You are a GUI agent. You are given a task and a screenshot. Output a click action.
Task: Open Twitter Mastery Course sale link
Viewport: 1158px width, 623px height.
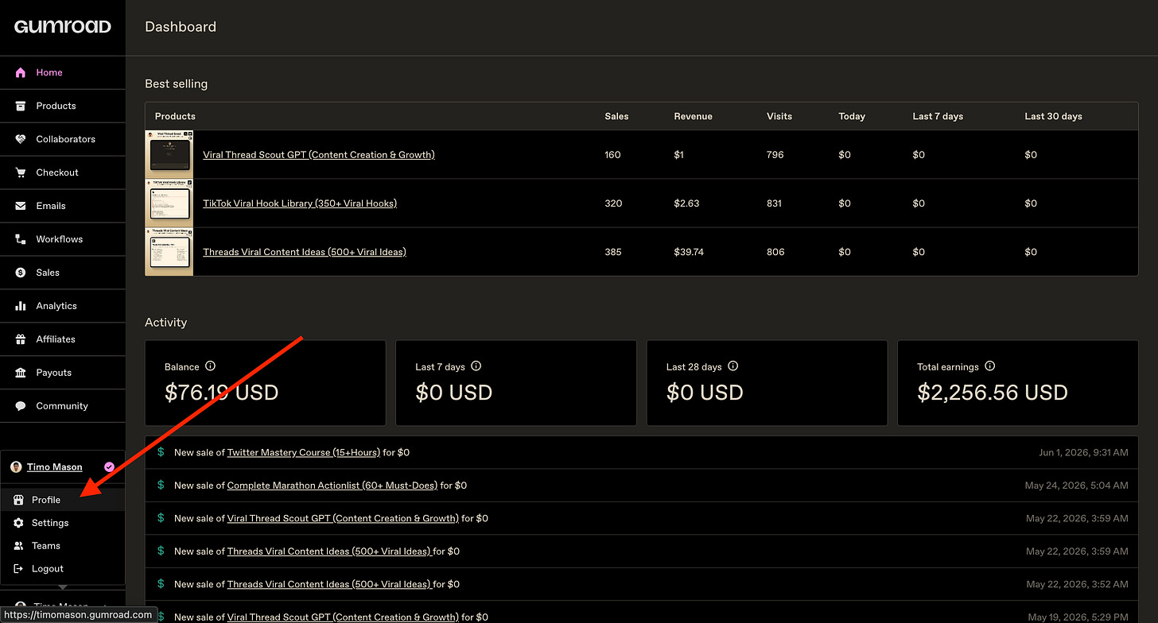pos(304,452)
